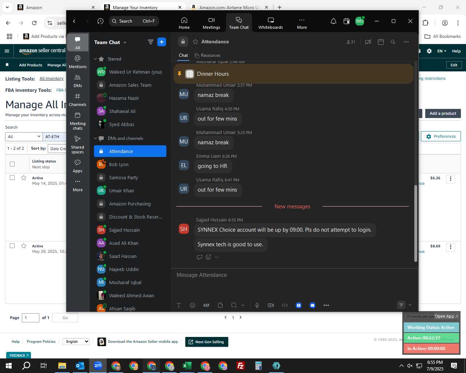Show All chats in sidebar
This screenshot has width=466, height=373.
pyautogui.click(x=78, y=43)
